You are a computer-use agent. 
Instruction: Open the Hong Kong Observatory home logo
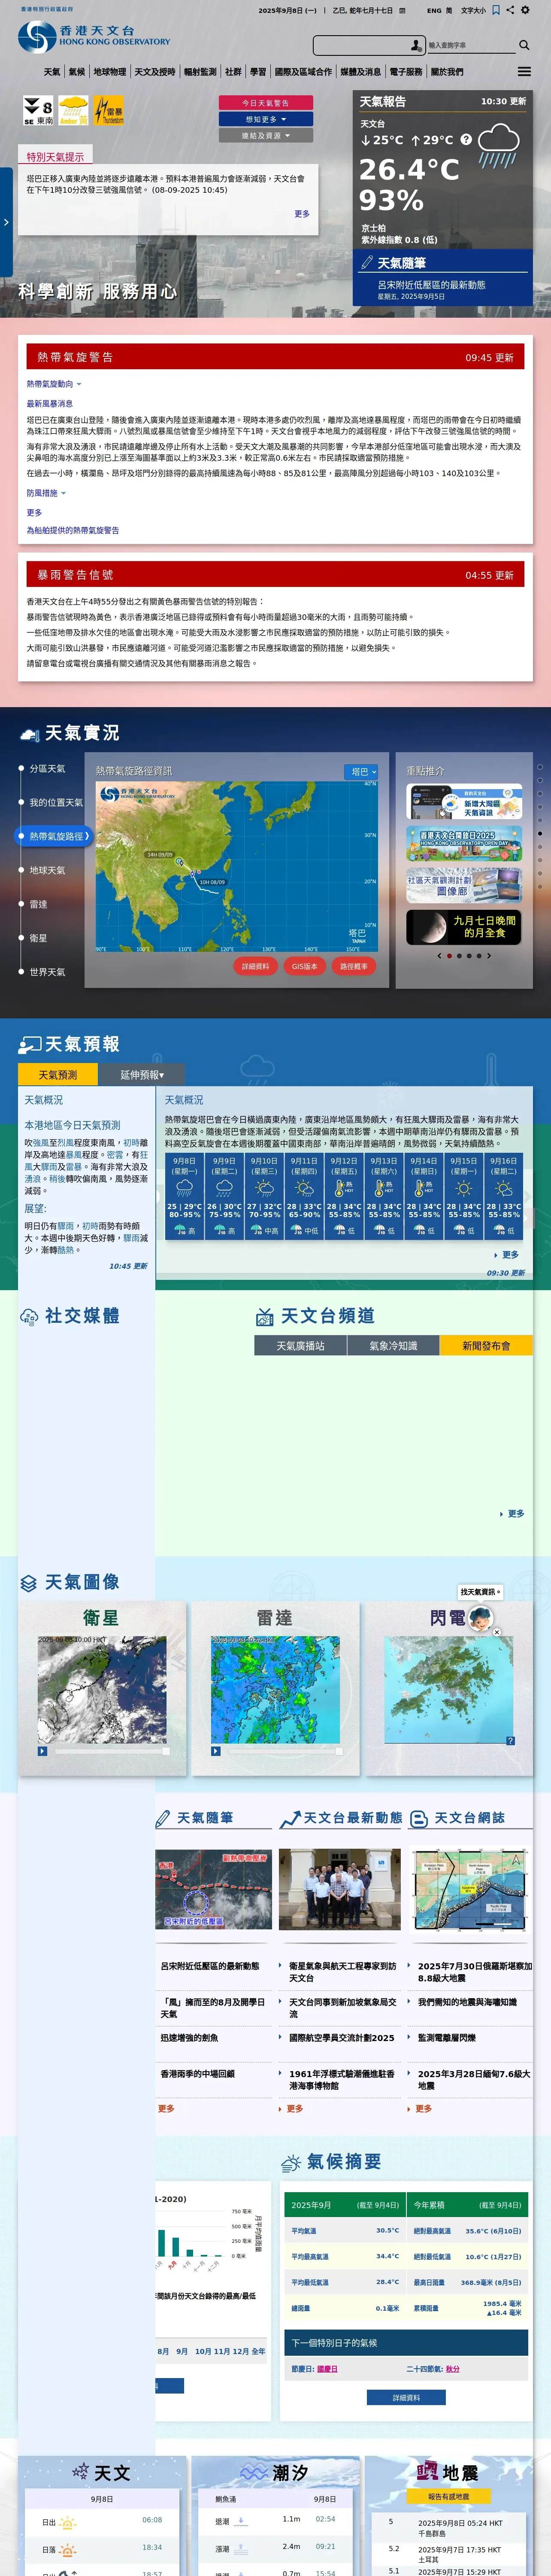pyautogui.click(x=94, y=36)
